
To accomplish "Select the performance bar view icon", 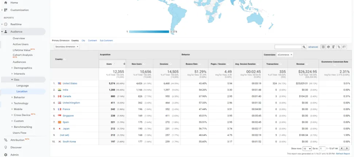I will click(334, 47).
